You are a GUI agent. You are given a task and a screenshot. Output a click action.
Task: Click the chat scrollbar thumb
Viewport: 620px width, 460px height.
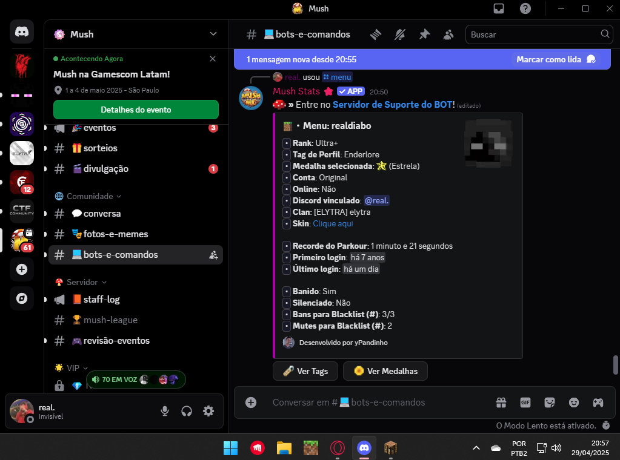coord(615,365)
